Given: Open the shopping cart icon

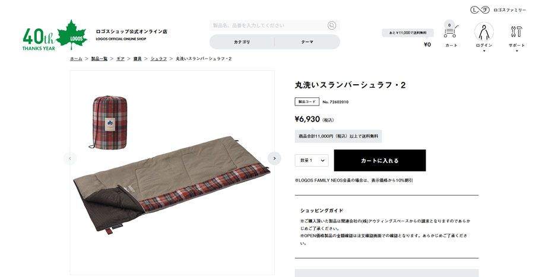Looking at the screenshot, I should coord(451,31).
